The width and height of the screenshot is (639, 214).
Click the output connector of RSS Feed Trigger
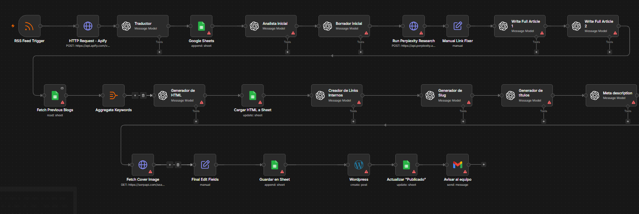pyautogui.click(x=41, y=26)
